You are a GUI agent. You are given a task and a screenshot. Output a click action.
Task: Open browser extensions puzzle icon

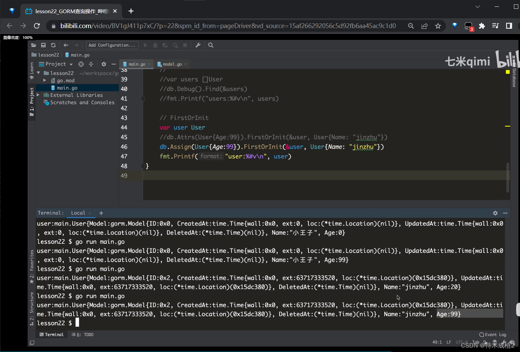(482, 26)
